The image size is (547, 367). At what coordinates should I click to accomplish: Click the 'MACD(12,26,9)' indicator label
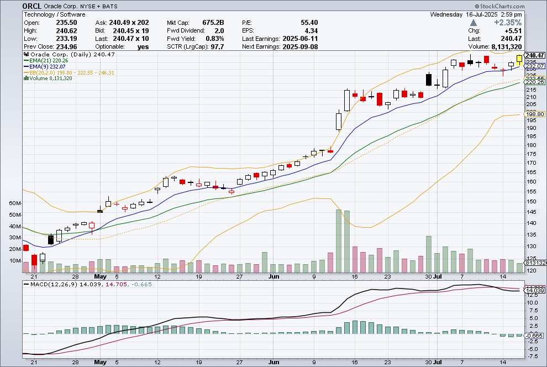click(54, 284)
